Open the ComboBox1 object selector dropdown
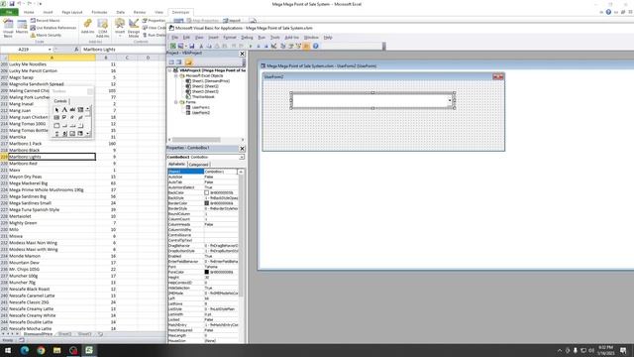Image resolution: width=634 pixels, height=357 pixels. click(242, 157)
